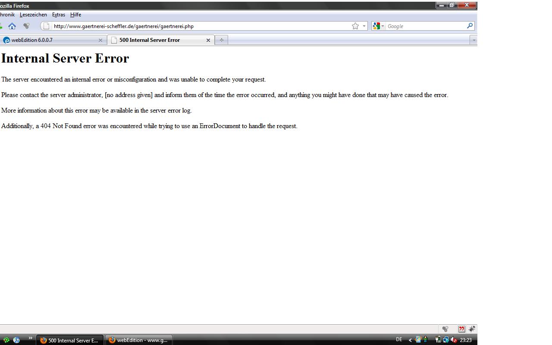Open a new tab with plus button
This screenshot has width=552, height=345.
click(221, 40)
